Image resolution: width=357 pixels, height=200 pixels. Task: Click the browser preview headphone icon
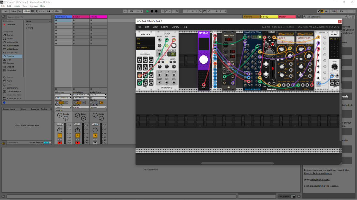click(x=4, y=103)
